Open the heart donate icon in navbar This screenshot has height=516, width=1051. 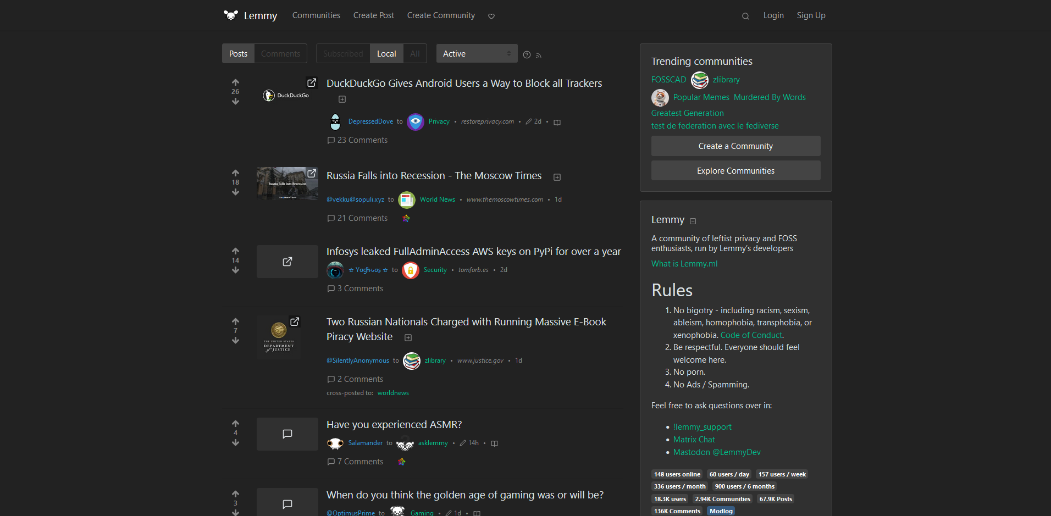(x=491, y=16)
